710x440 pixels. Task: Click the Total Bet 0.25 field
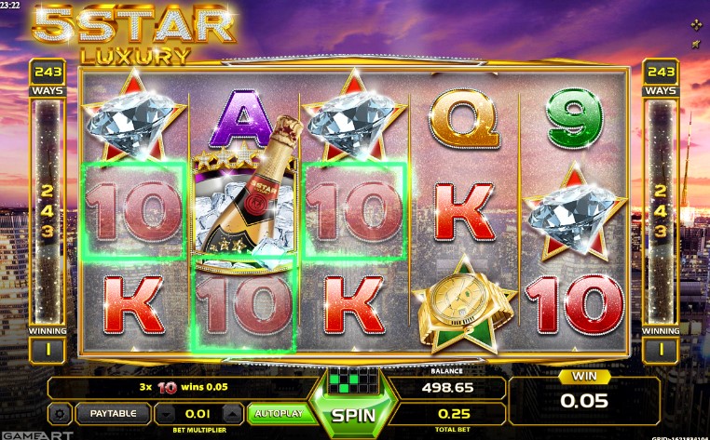tap(454, 414)
